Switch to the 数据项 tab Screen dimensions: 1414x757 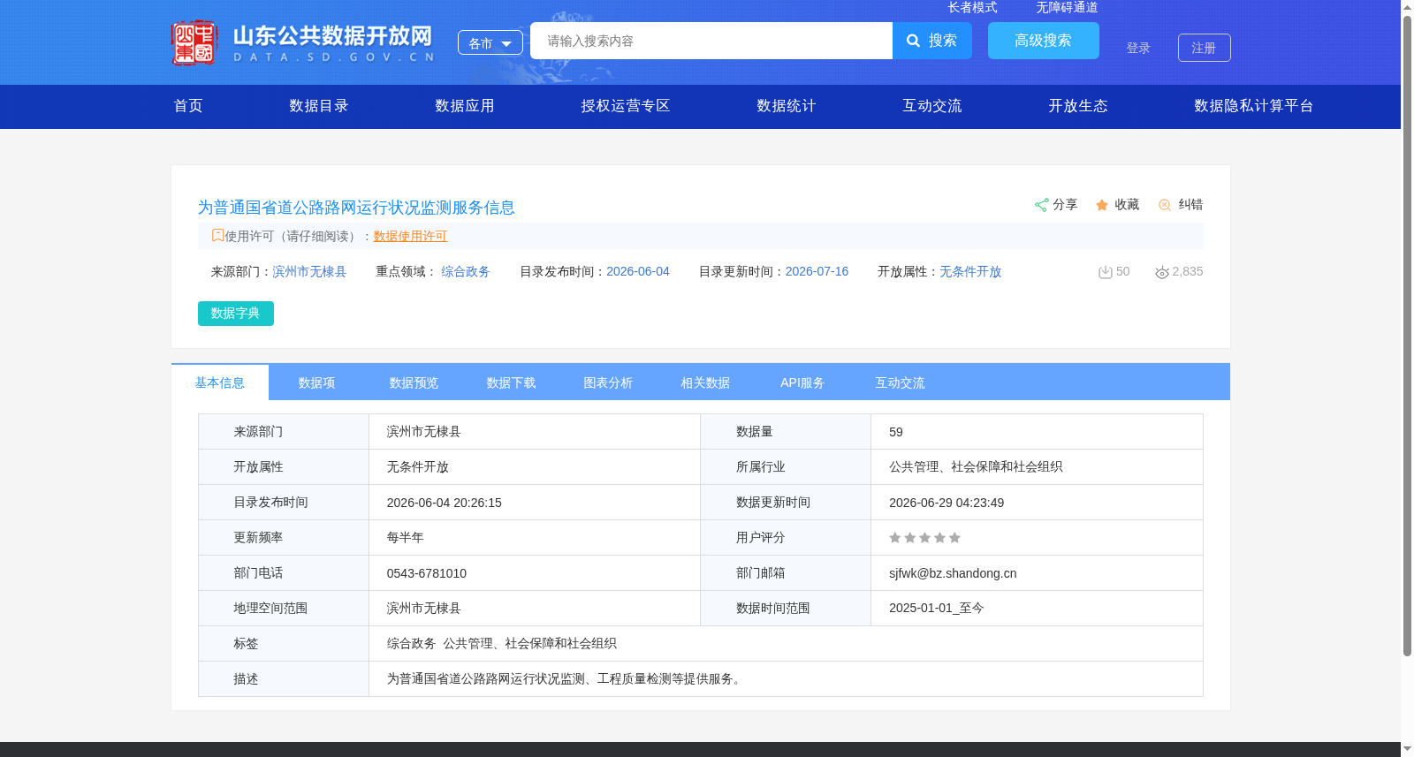pos(317,382)
